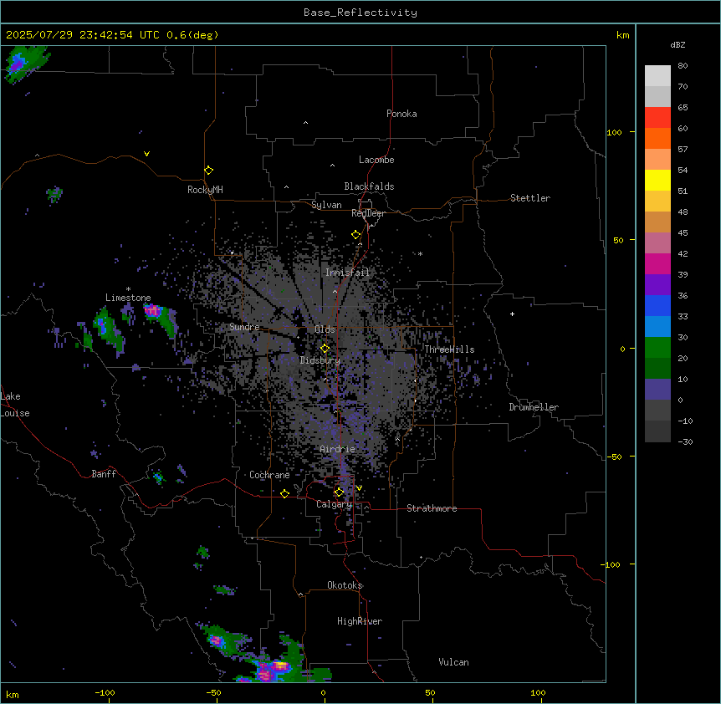The image size is (721, 704).
Task: Select the royal blue 33-36 dBZ swatch
Action: [x=657, y=305]
